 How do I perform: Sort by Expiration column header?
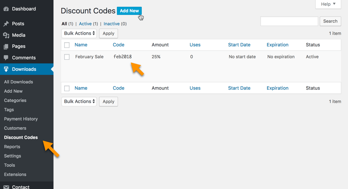[277, 45]
